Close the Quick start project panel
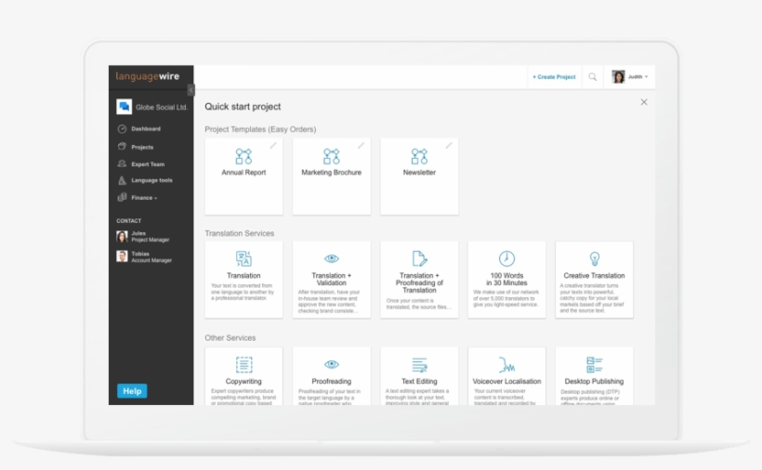 pyautogui.click(x=644, y=102)
